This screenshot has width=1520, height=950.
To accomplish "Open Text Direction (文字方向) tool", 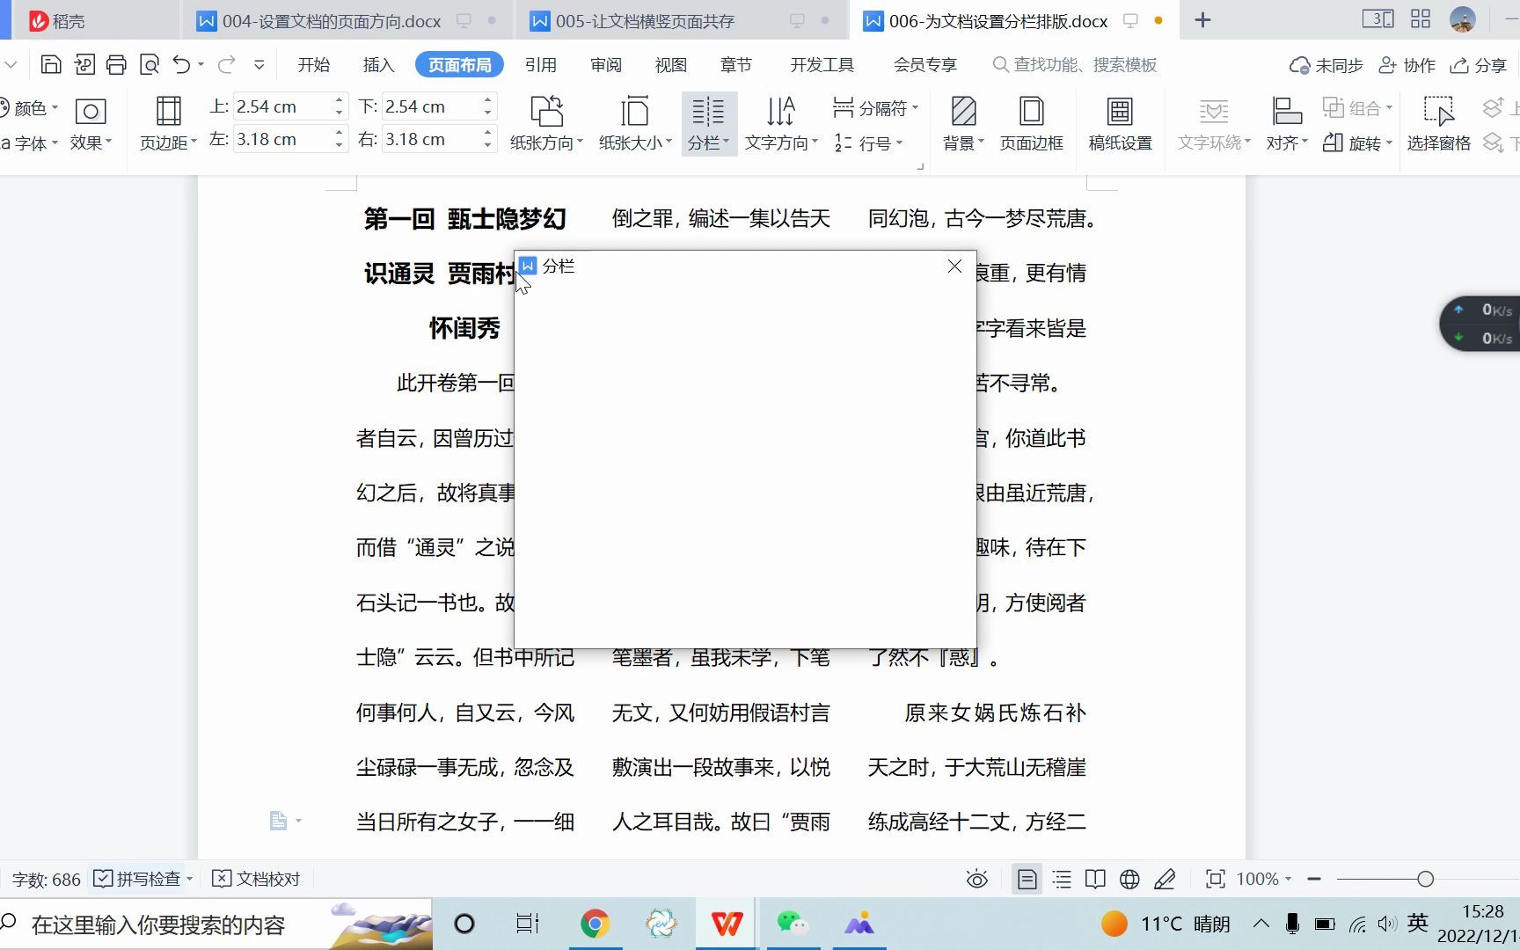I will click(781, 123).
